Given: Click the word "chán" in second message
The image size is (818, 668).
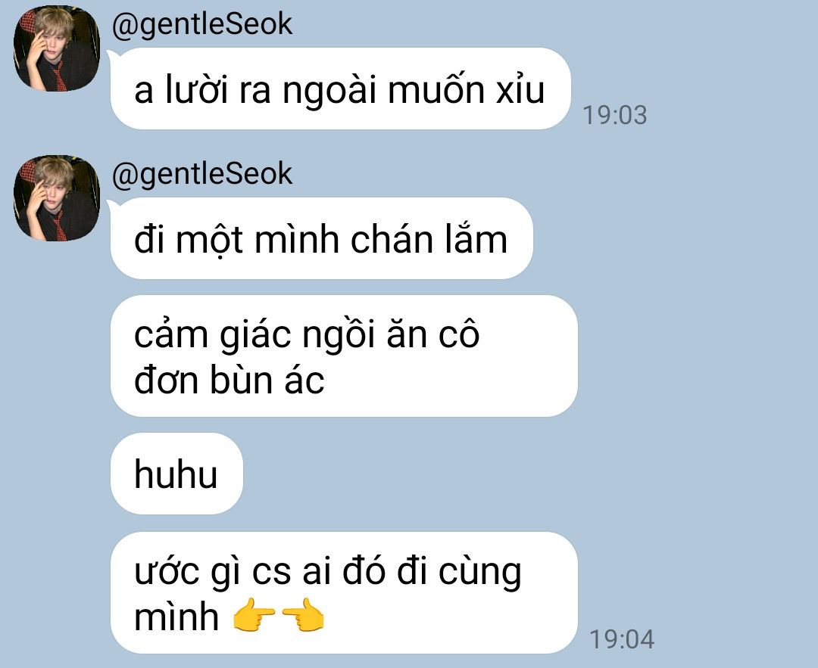Looking at the screenshot, I should (x=392, y=240).
